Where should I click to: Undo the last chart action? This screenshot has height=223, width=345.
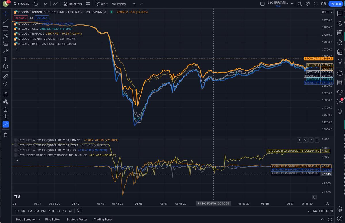pyautogui.click(x=133, y=4)
